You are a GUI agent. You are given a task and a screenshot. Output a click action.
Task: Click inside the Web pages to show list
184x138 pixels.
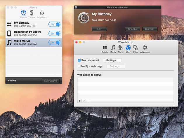coord(126,88)
